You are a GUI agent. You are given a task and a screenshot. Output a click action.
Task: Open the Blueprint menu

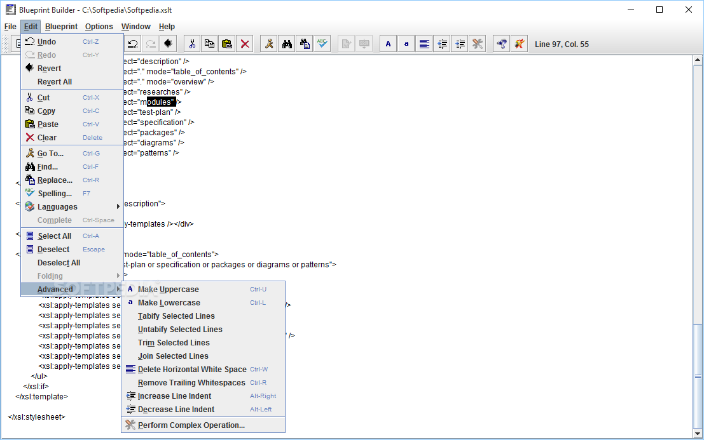coord(61,27)
